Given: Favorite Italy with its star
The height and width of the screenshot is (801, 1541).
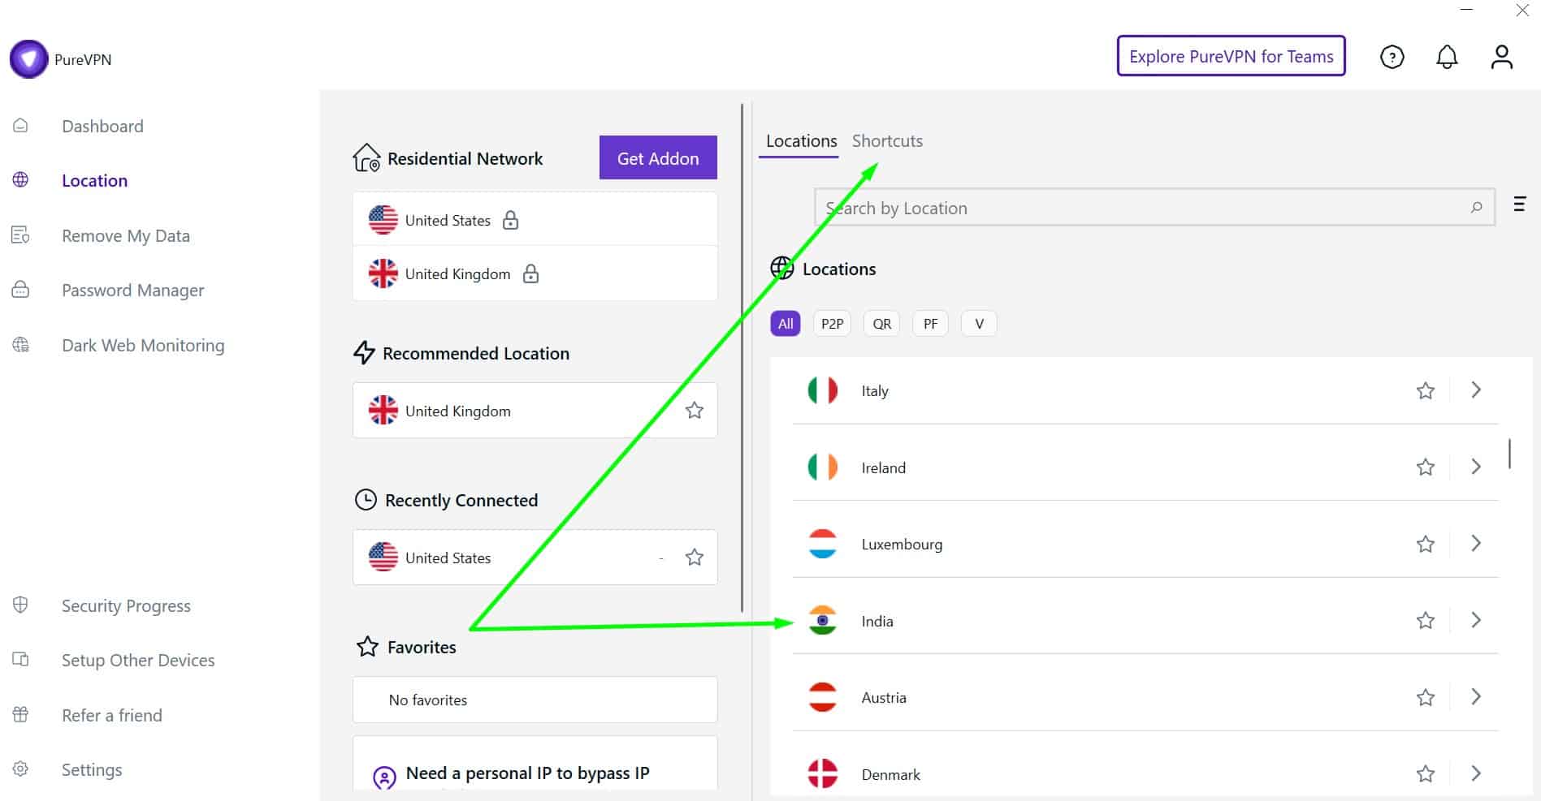Looking at the screenshot, I should (1425, 390).
